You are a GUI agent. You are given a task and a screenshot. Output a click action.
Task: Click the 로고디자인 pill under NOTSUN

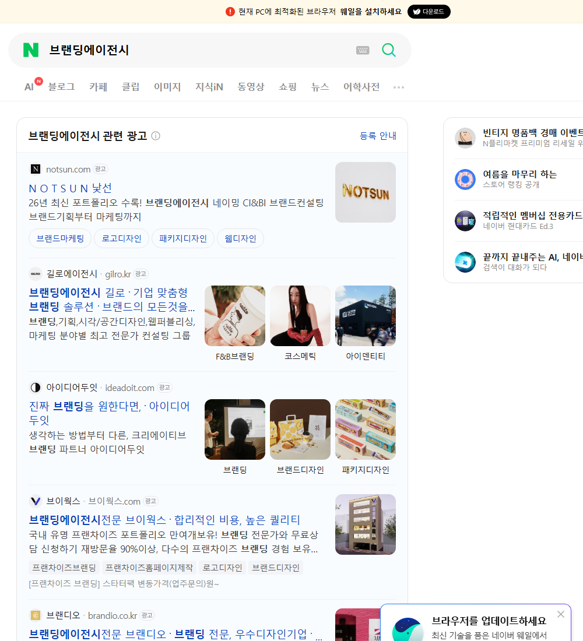pyautogui.click(x=121, y=238)
